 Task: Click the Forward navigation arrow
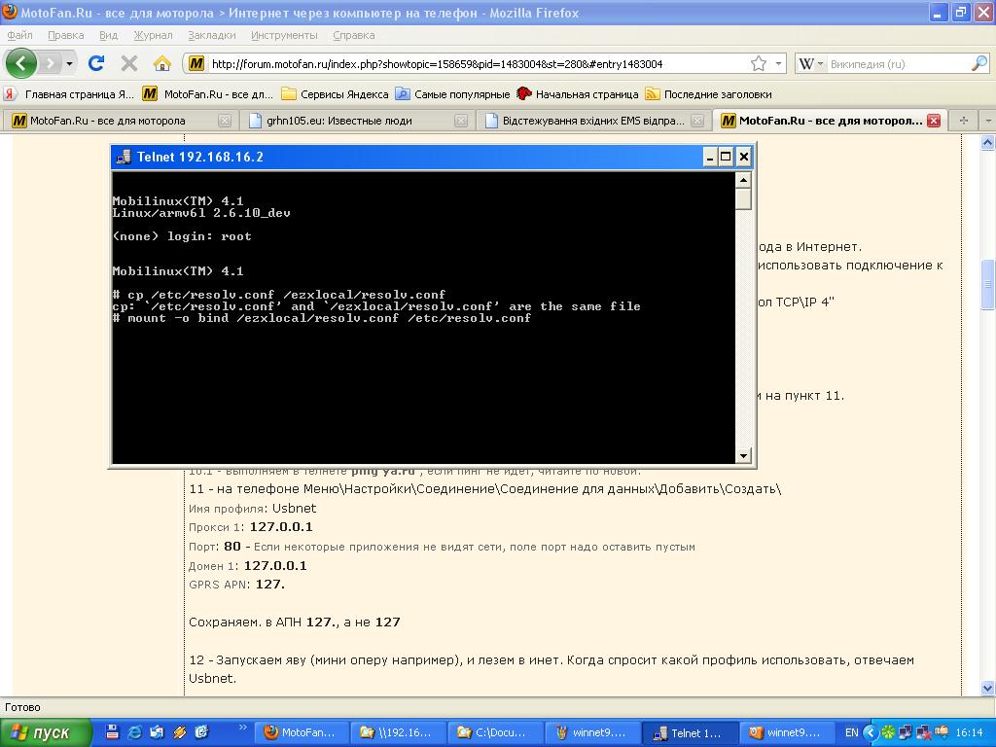click(x=50, y=63)
